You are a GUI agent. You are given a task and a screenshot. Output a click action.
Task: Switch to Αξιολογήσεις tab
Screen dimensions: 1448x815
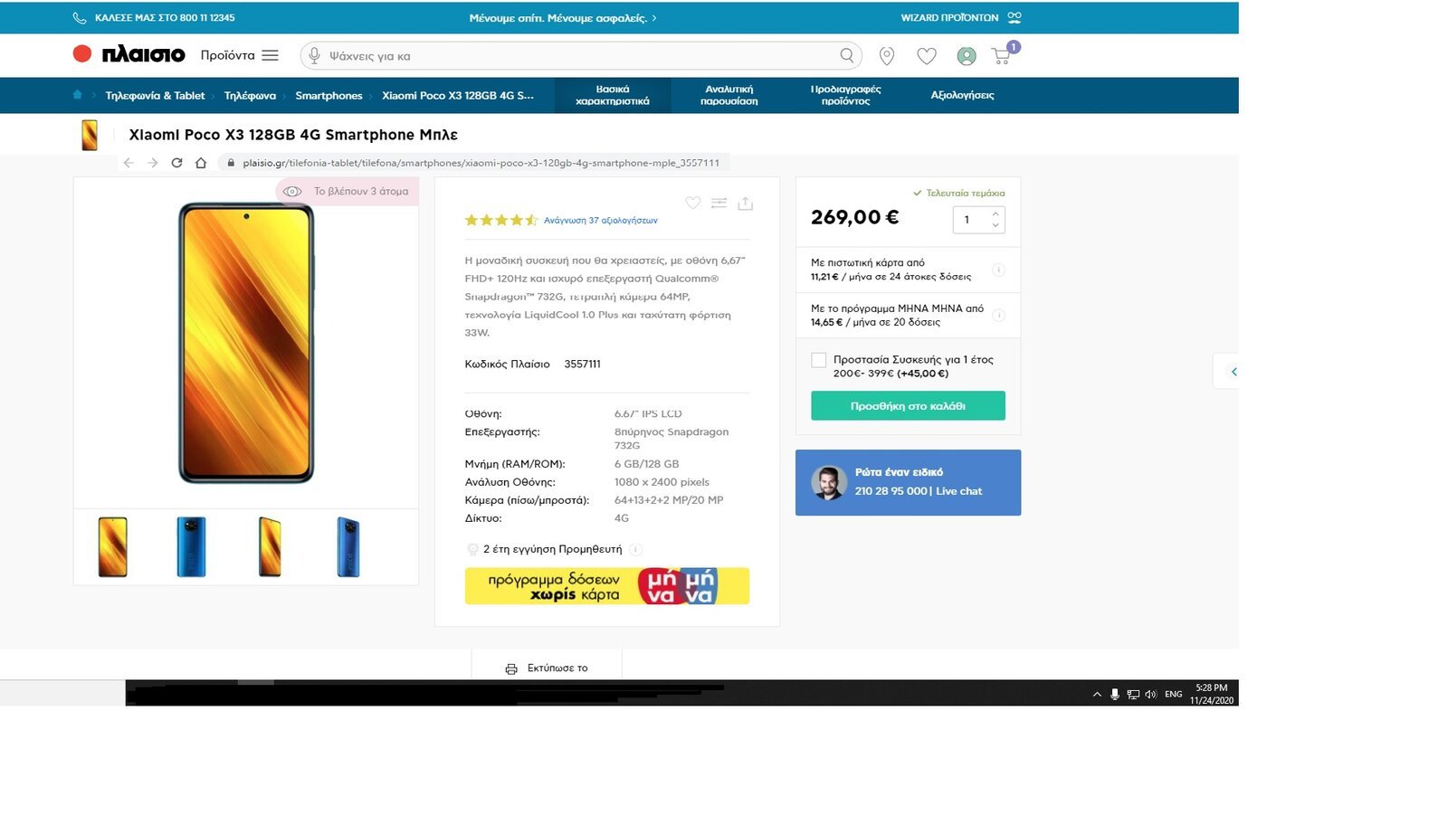962,95
